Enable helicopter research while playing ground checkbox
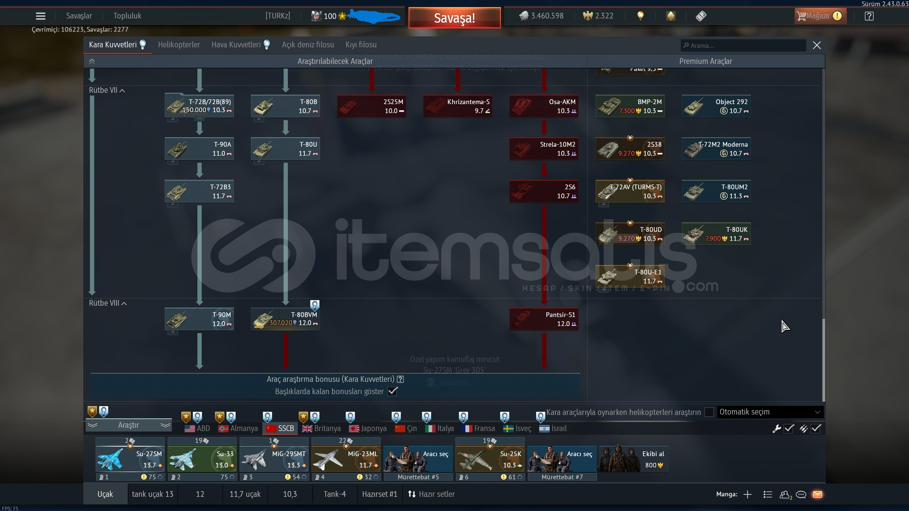This screenshot has width=909, height=511. 709,412
